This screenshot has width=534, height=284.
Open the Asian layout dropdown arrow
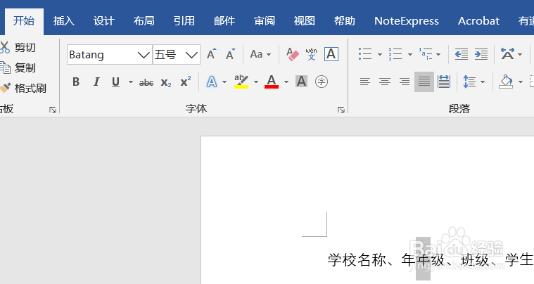pos(520,54)
